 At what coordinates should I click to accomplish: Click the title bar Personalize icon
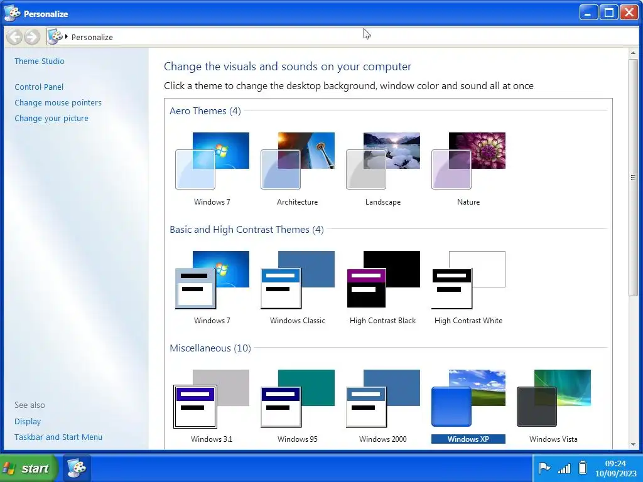click(12, 13)
